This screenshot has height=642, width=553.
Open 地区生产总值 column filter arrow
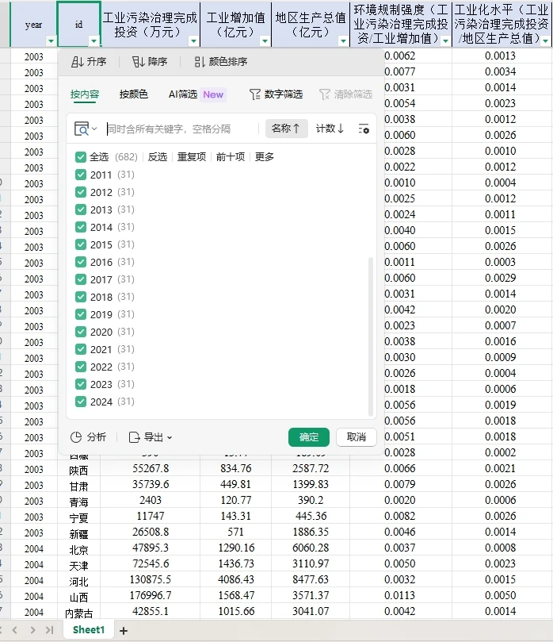click(x=343, y=41)
